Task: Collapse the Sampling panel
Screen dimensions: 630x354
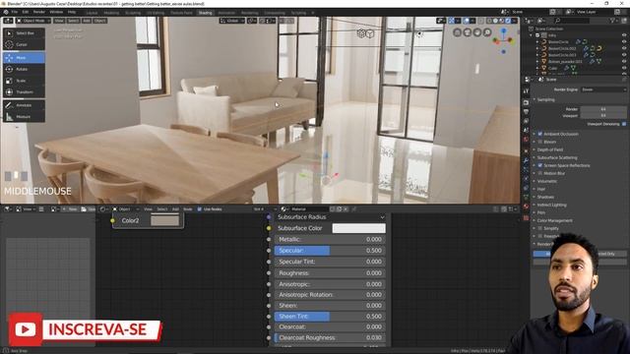Action: 545,99
